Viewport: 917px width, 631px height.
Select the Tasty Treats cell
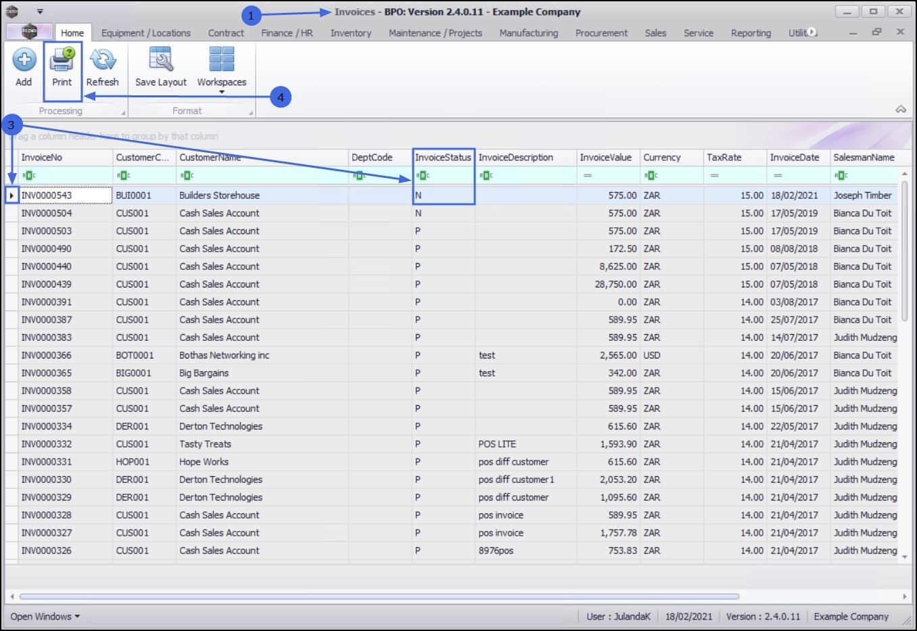click(262, 444)
